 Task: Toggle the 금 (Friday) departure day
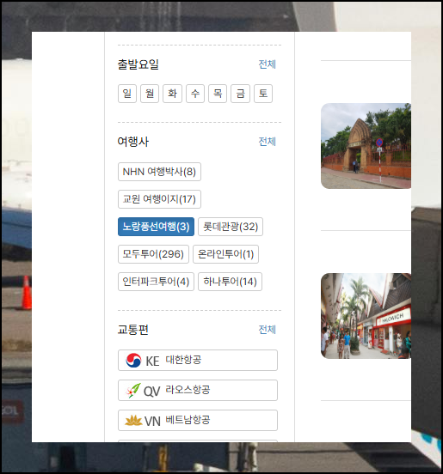tap(241, 94)
